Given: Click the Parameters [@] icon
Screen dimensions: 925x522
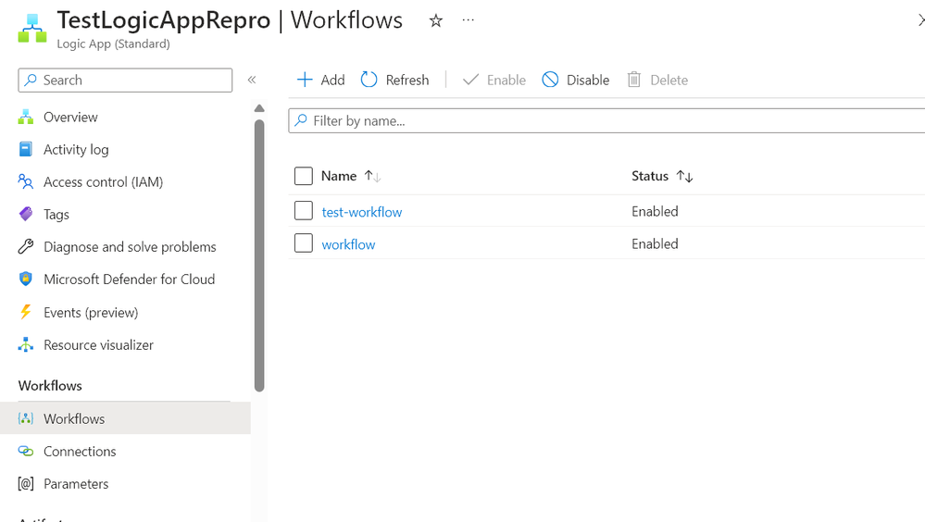Looking at the screenshot, I should click(25, 484).
